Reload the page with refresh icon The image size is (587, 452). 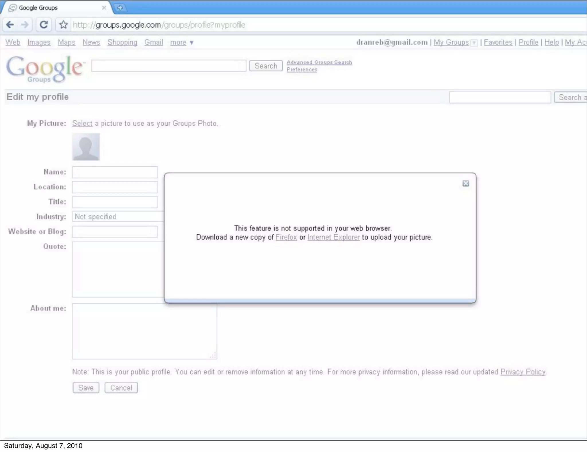44,25
